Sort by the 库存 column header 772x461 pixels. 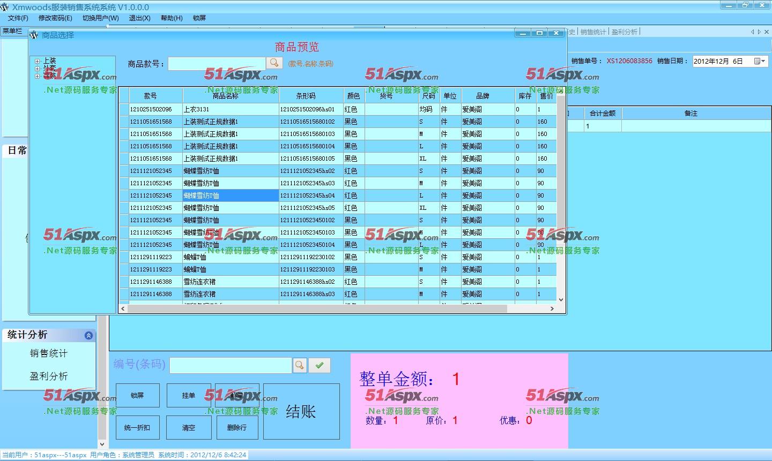click(x=525, y=96)
